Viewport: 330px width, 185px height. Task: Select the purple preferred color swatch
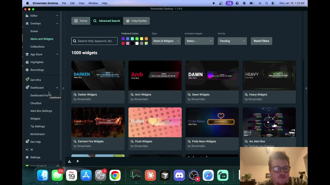[123, 39]
